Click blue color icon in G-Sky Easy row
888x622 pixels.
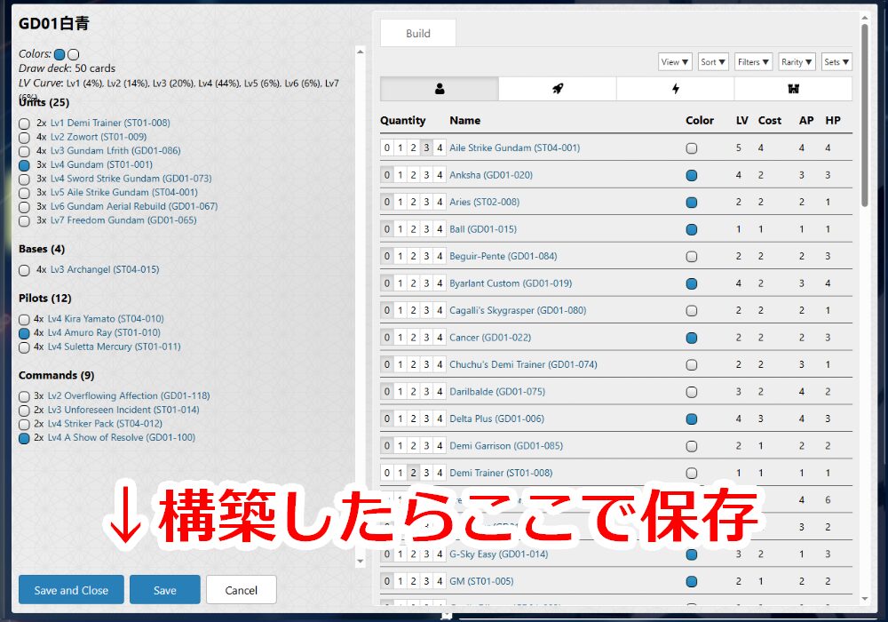(x=692, y=554)
